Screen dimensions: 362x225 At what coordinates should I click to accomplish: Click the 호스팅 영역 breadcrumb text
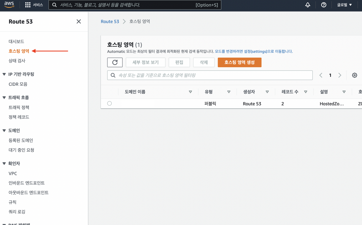pyautogui.click(x=140, y=22)
